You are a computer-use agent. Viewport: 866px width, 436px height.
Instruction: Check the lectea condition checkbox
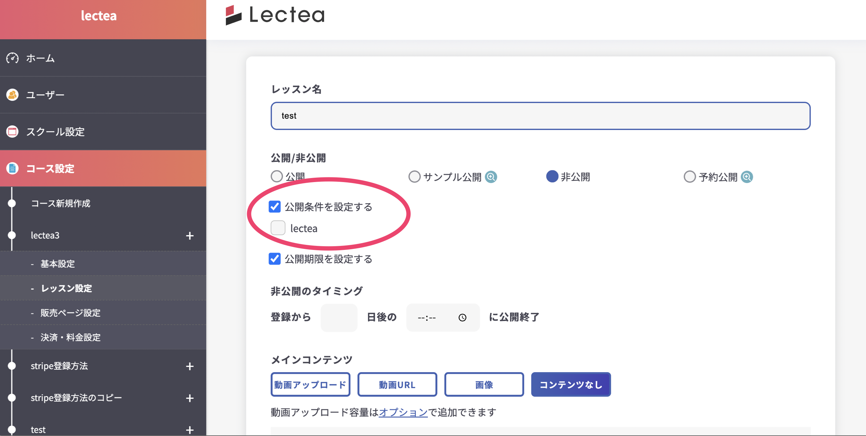tap(278, 228)
